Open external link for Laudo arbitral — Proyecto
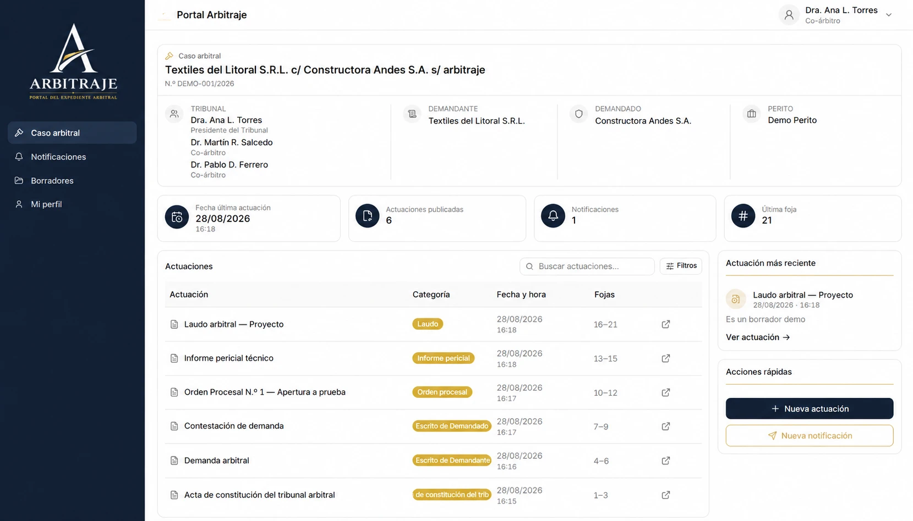Viewport: 913px width, 521px height. pyautogui.click(x=666, y=324)
